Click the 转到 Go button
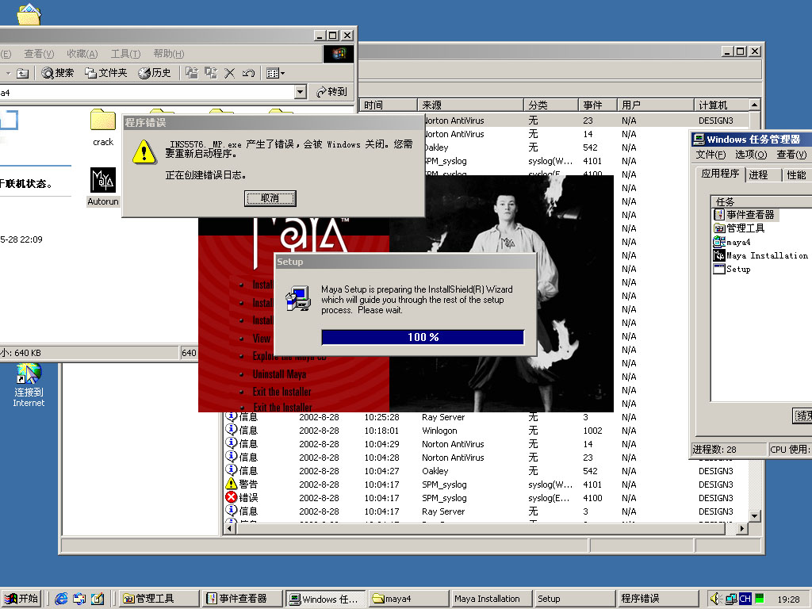812x609 pixels. pos(331,92)
